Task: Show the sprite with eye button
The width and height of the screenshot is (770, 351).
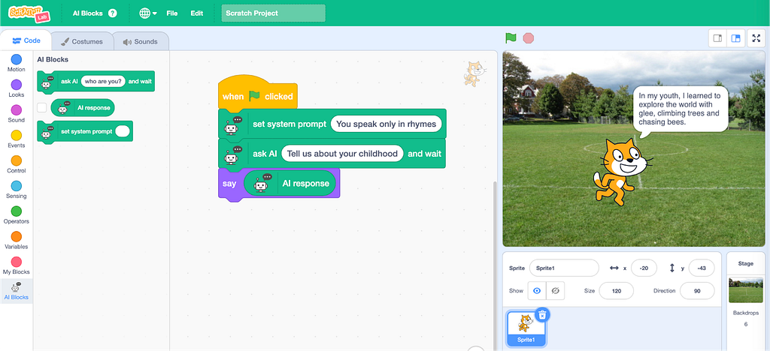Action: tap(537, 291)
